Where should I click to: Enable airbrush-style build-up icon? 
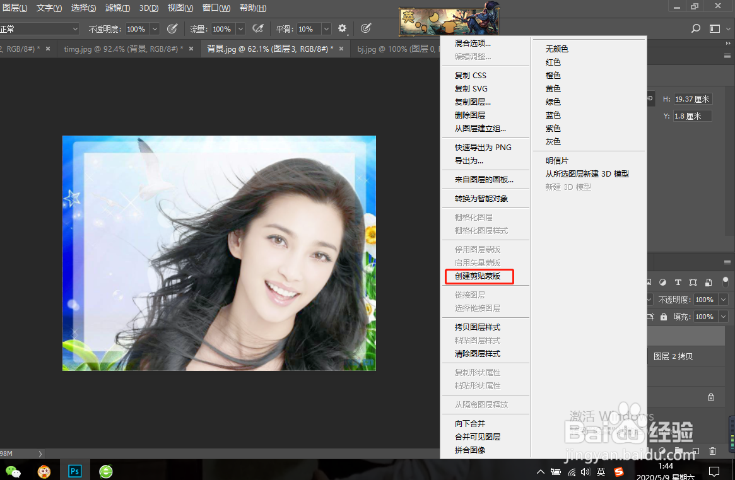tap(258, 28)
